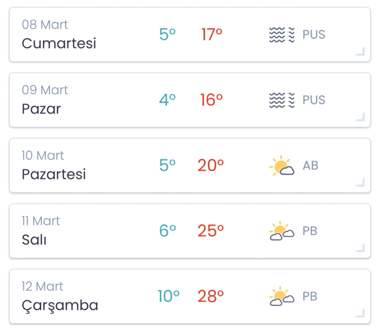The width and height of the screenshot is (383, 331).
Task: Expand the Pazar card corner arrow
Action: point(361,116)
